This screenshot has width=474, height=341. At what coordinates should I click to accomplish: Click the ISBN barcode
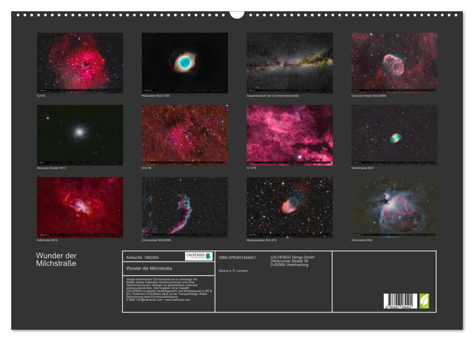(x=400, y=301)
